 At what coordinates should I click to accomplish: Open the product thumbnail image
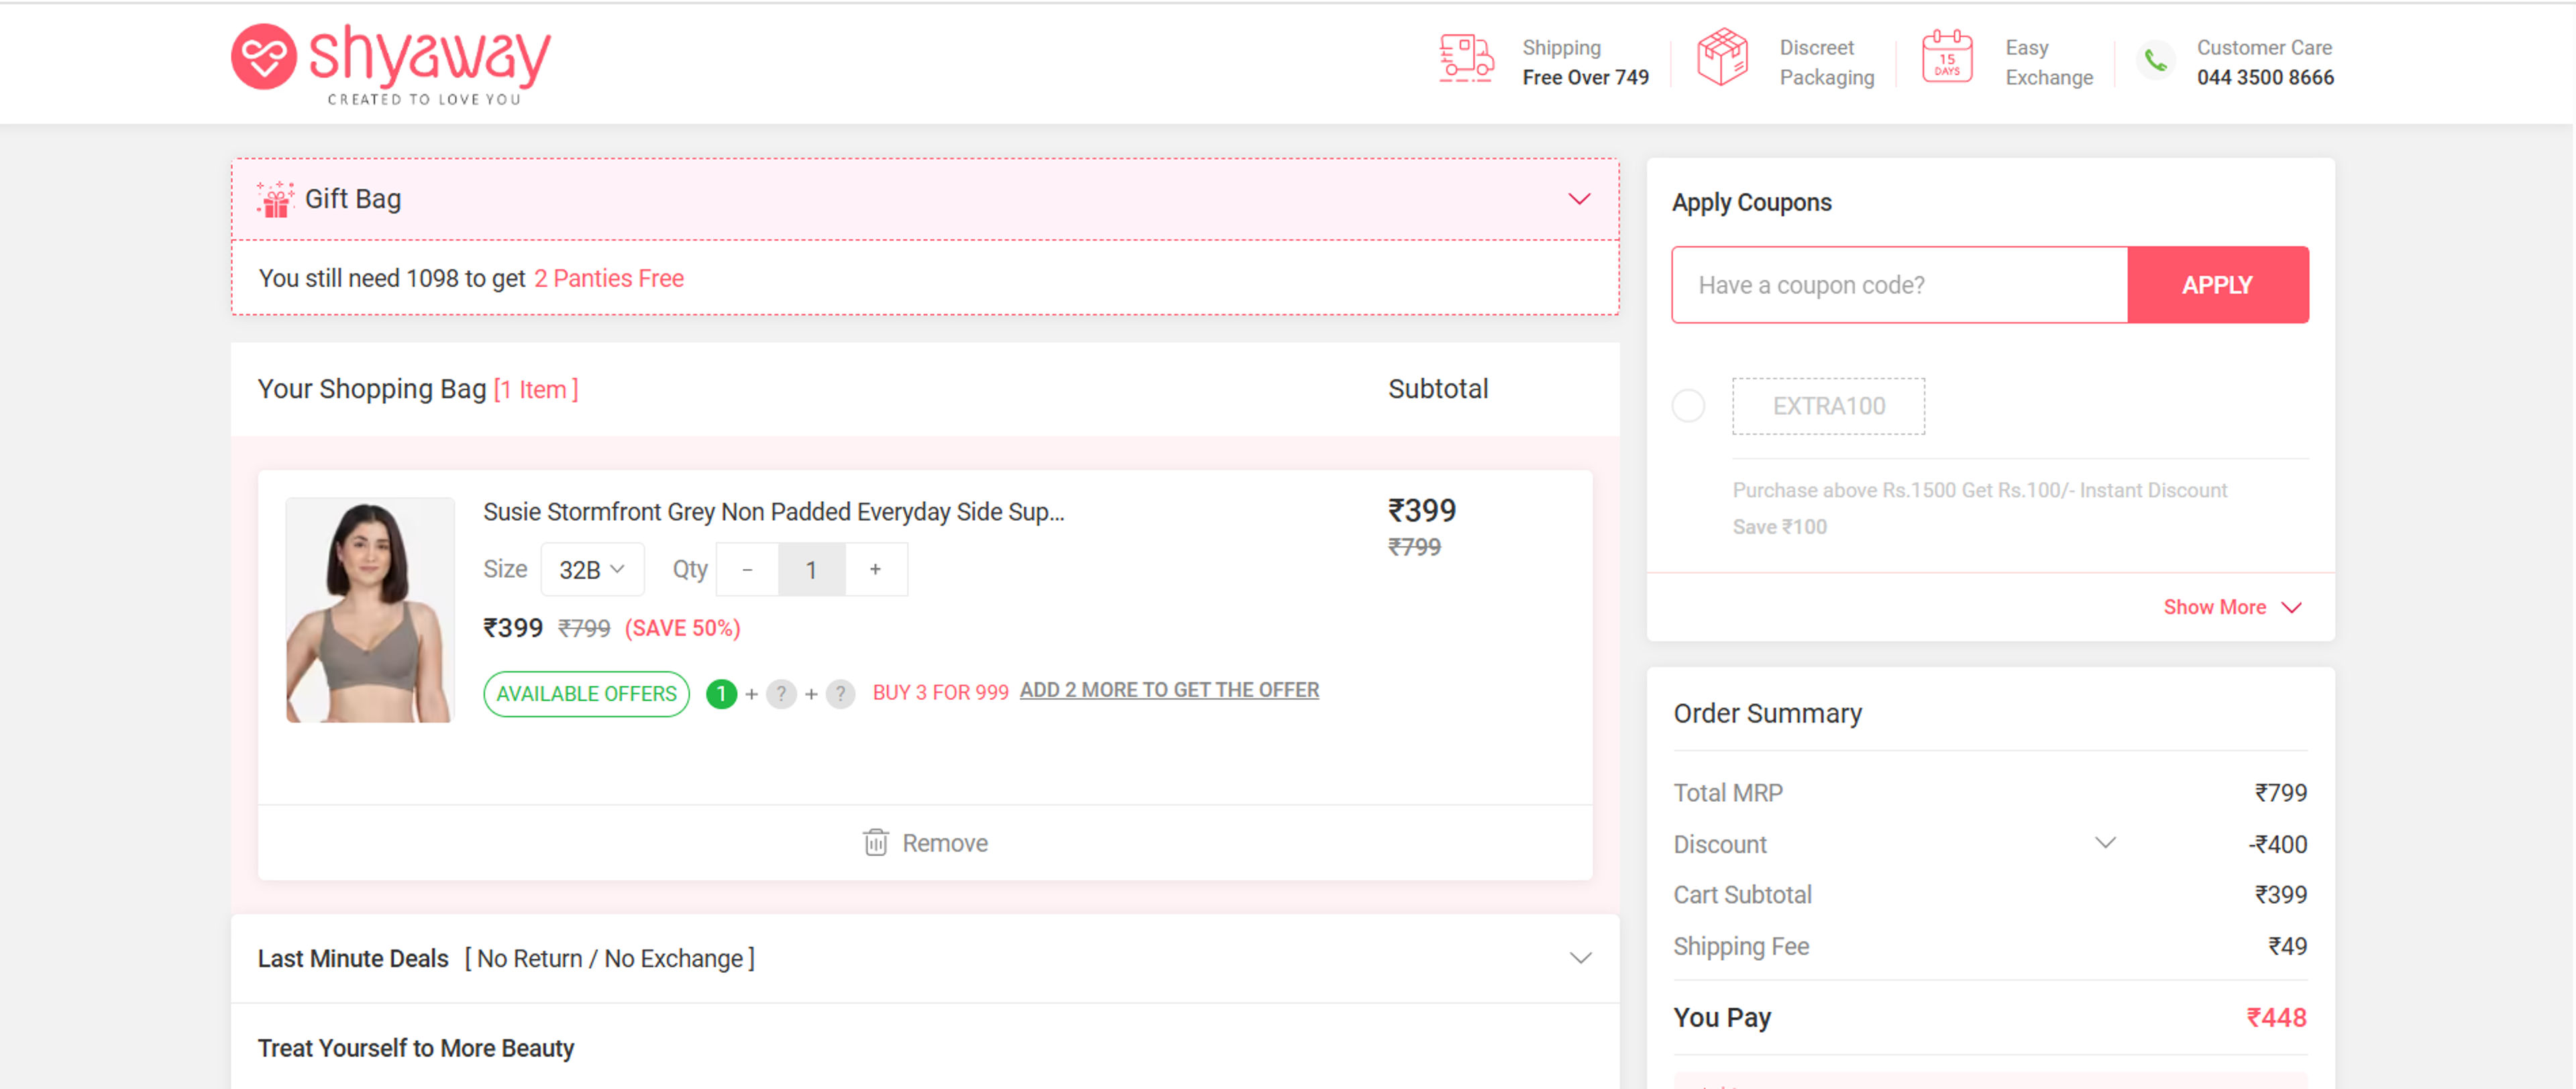tap(370, 610)
